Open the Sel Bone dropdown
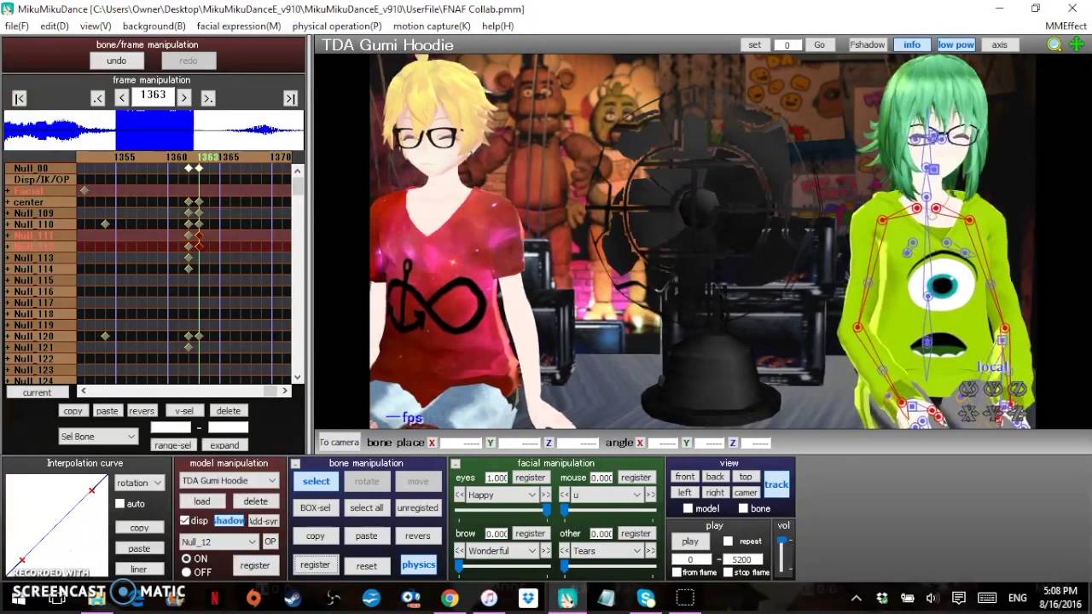The height and width of the screenshot is (614, 1092). tap(98, 437)
